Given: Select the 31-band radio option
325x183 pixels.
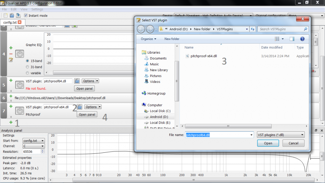Looking at the screenshot, I should [x=27, y=67].
